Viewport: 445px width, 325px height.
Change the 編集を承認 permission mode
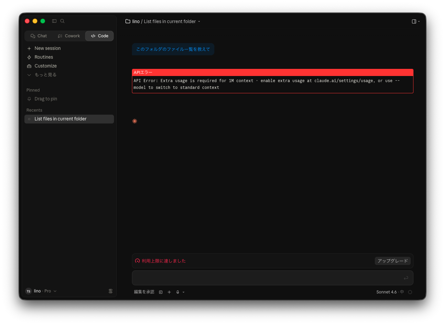144,292
